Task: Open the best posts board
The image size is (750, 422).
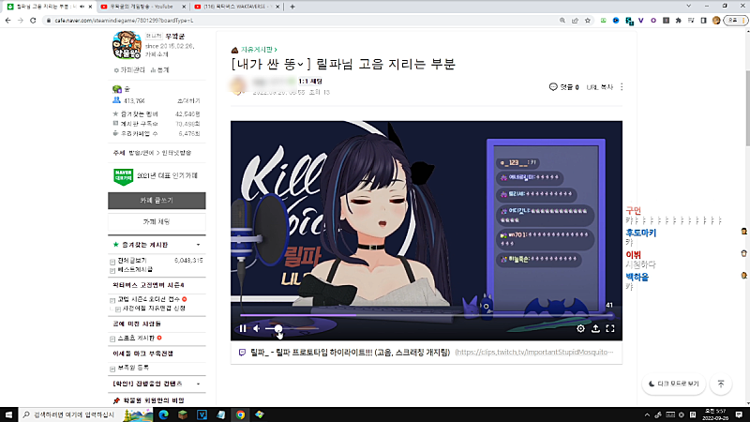Action: [x=135, y=269]
